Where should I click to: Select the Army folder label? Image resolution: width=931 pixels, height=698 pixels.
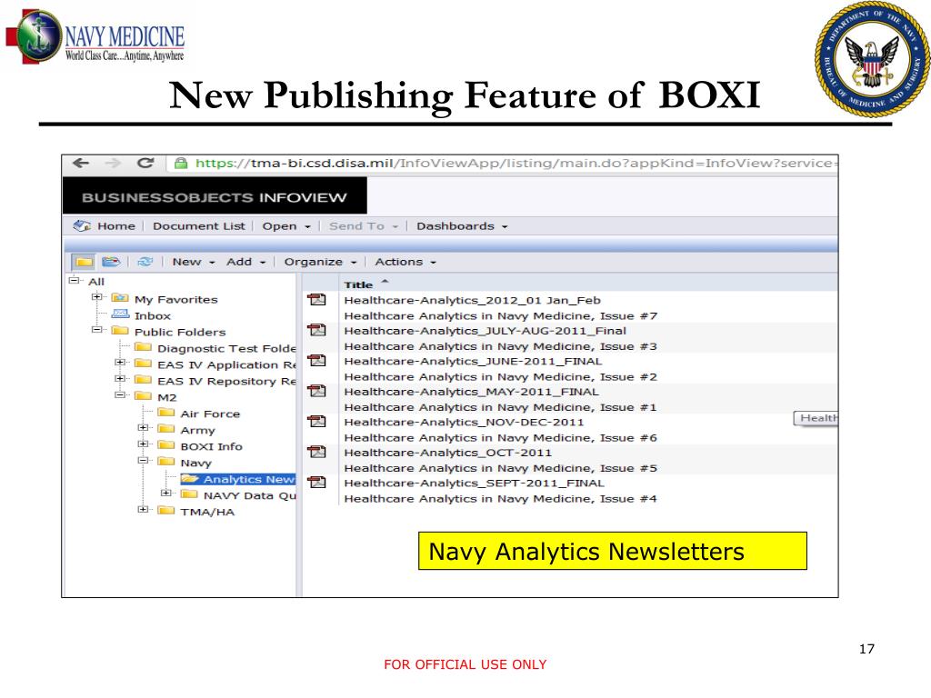[x=197, y=430]
